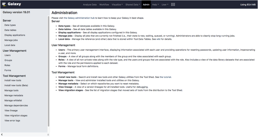Open the Workflow tab

point(104,4)
